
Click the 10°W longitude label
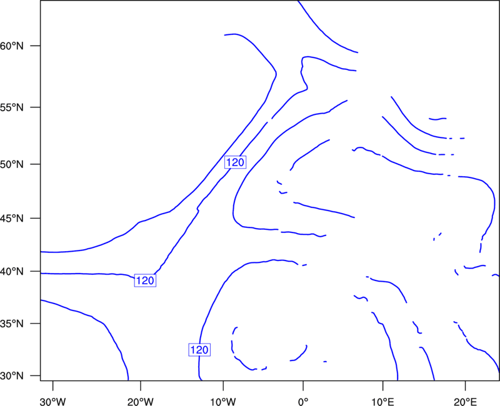223,402
